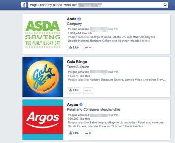
Task: Expand more options dropdown for Asda
Action: 88,47
